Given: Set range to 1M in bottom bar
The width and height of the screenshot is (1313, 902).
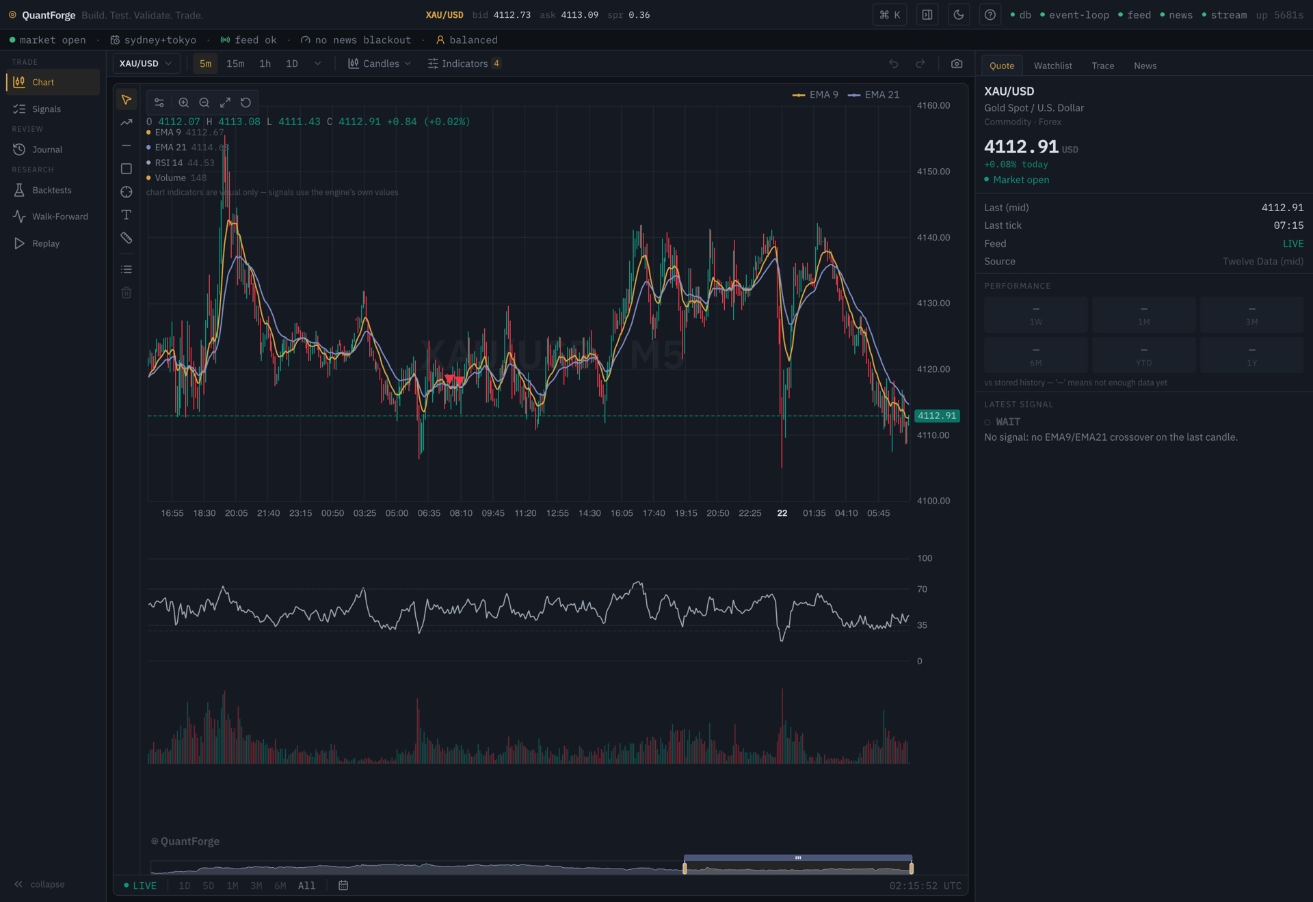Looking at the screenshot, I should point(233,886).
